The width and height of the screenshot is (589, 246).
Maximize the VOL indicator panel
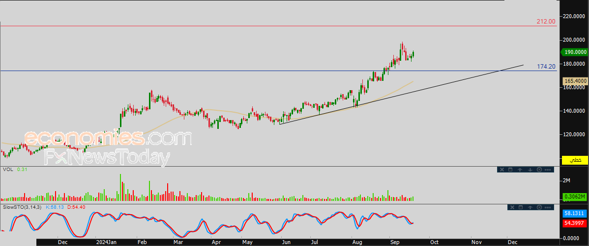[510, 170]
